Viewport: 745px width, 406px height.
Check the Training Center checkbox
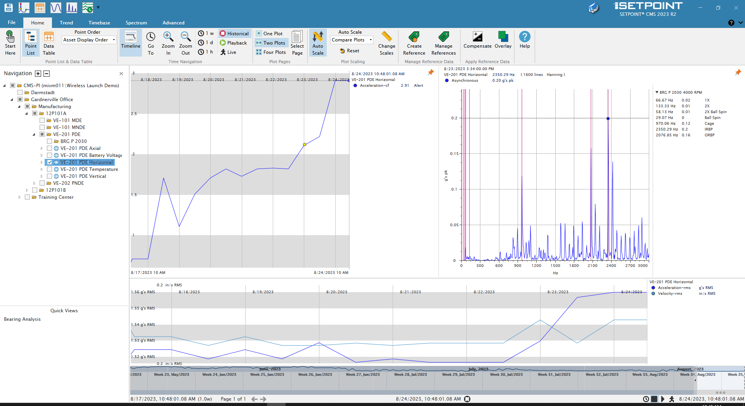pyautogui.click(x=27, y=197)
